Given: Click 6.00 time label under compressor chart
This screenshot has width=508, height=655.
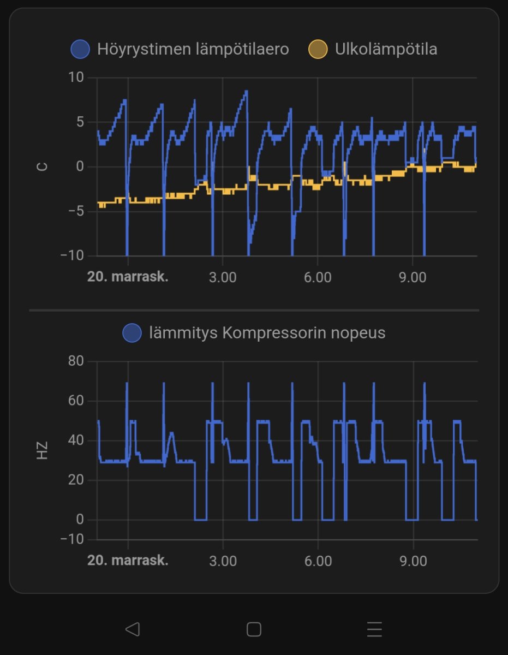Looking at the screenshot, I should 318,561.
